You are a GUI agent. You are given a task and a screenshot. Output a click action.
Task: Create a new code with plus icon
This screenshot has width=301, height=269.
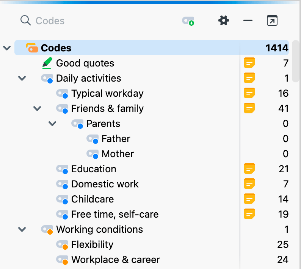click(x=188, y=21)
